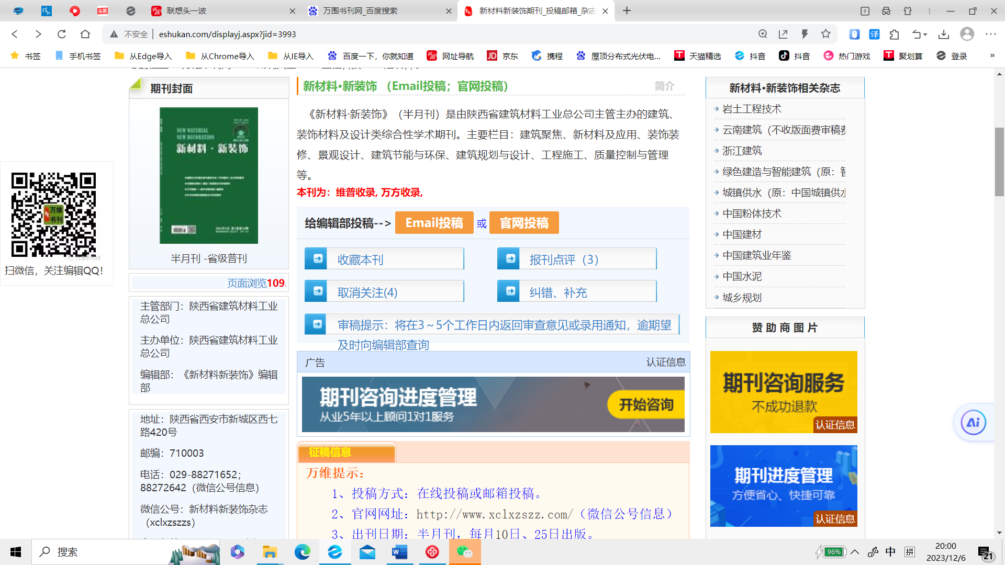Image resolution: width=1005 pixels, height=565 pixels.
Task: Reload the current page
Action: (62, 34)
